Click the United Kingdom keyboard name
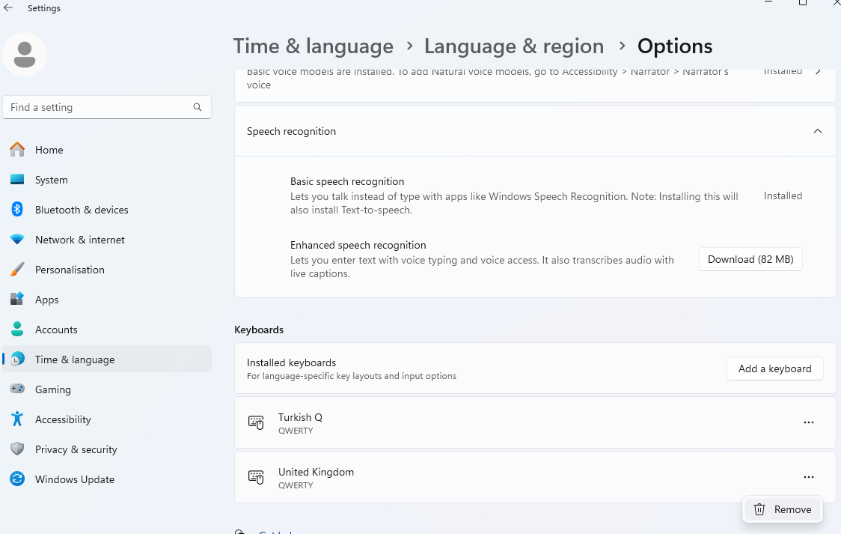The width and height of the screenshot is (841, 534). coord(316,472)
